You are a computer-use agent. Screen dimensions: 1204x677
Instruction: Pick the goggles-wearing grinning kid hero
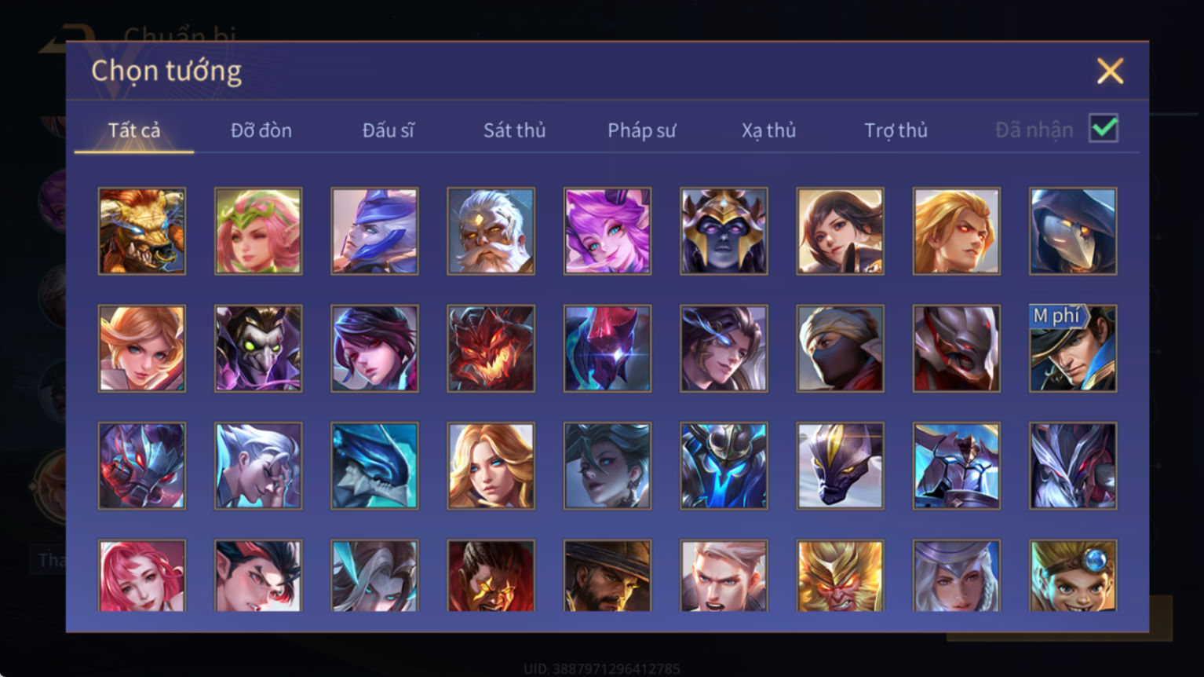[1073, 576]
